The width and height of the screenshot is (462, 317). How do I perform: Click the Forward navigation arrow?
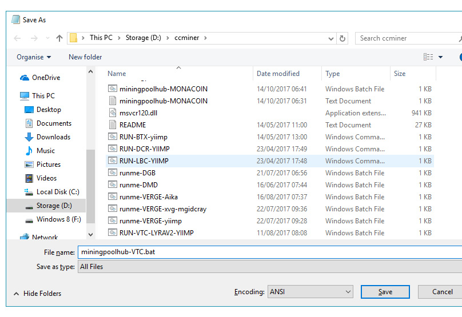point(34,38)
